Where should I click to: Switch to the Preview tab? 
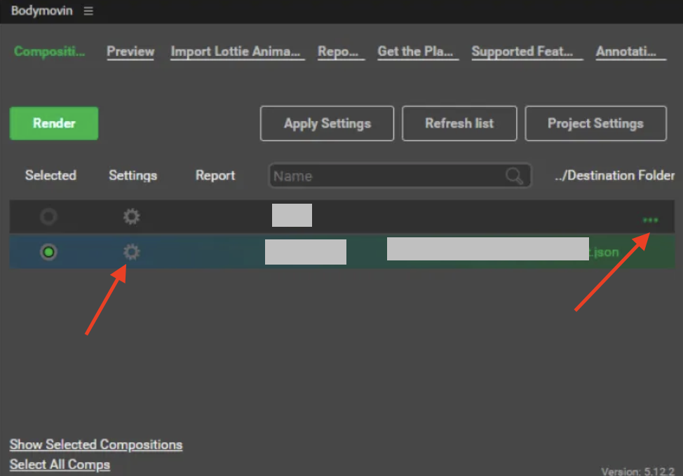130,52
